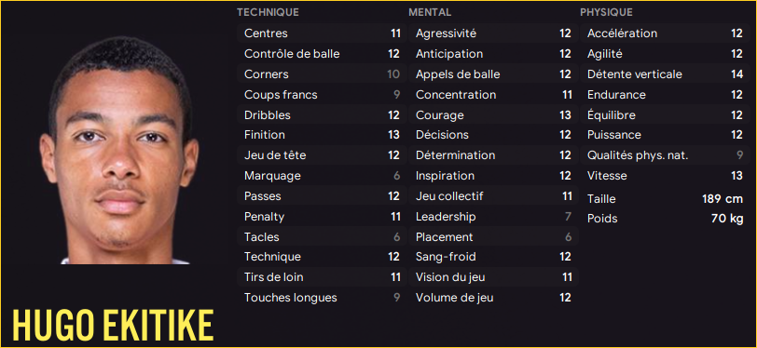Click the Sang-froid attribute row
This screenshot has width=757, height=348.
coord(493,257)
